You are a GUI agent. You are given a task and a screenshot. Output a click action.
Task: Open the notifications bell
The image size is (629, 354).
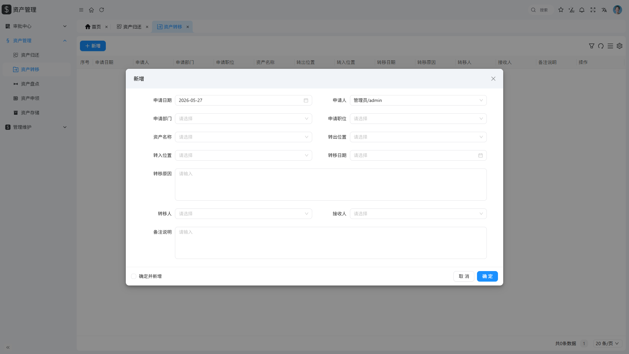(582, 10)
